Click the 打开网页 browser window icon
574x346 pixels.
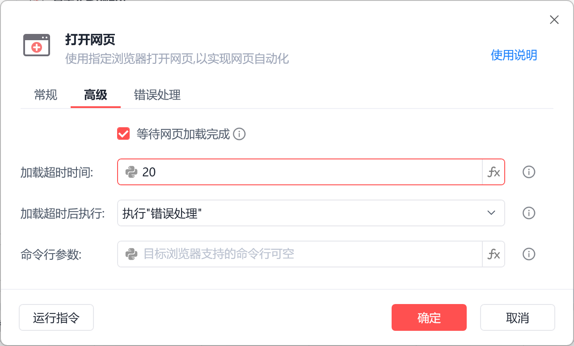coord(37,45)
